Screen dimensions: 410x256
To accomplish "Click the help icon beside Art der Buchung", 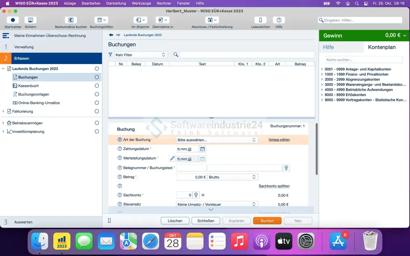I will (x=120, y=140).
